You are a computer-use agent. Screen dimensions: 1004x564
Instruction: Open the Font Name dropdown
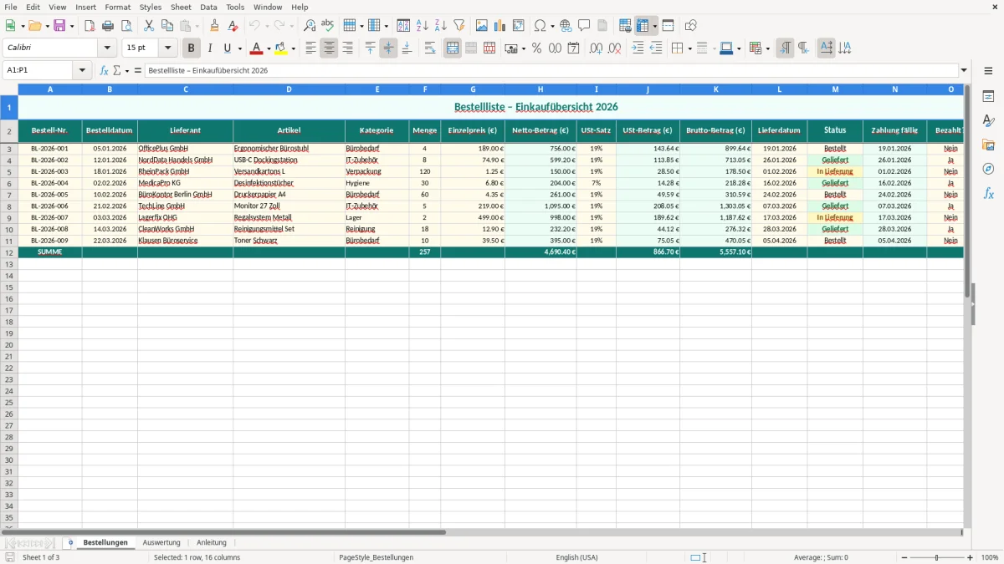pyautogui.click(x=107, y=48)
